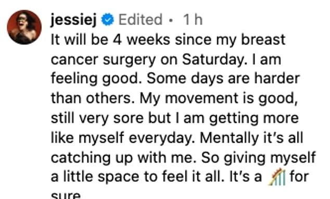Screen dimensions: 330x199
Task: Click the "1 h" timestamp
Action: tap(193, 20)
